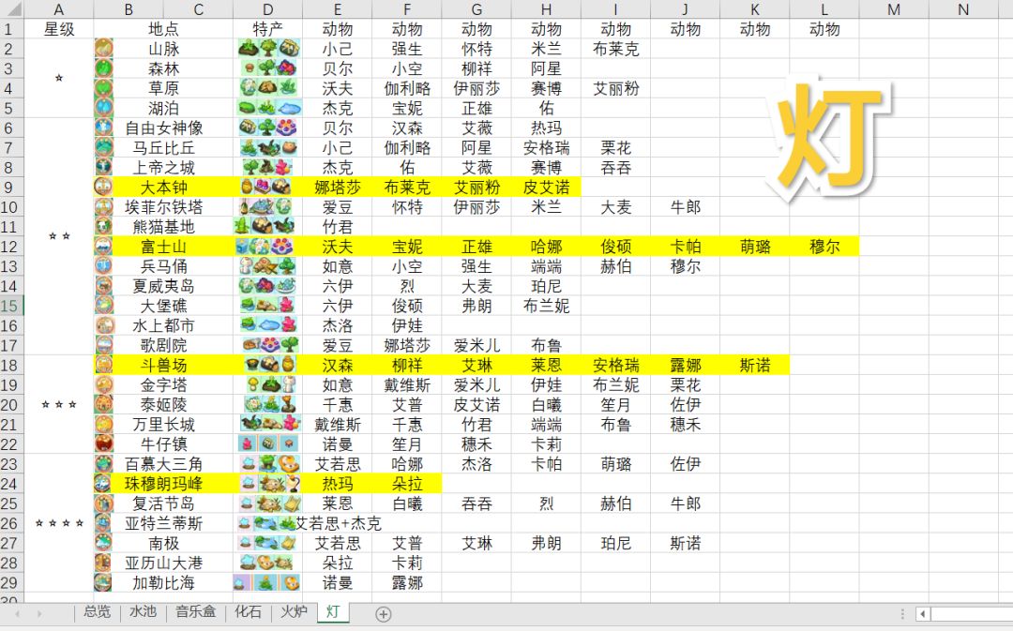This screenshot has width=1013, height=631.
Task: Click the sheet tab scroll-right arrow
Action: [38, 613]
